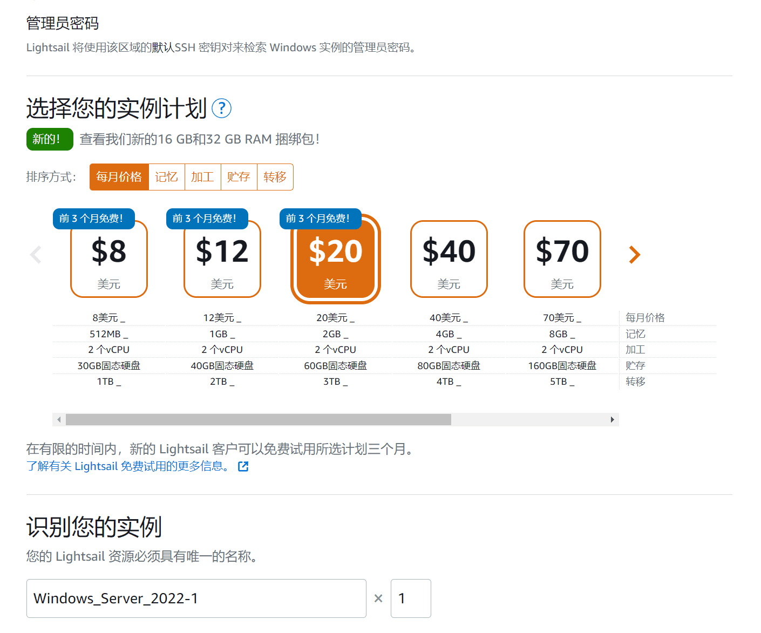Open the external link icon beside trial info

(x=243, y=466)
